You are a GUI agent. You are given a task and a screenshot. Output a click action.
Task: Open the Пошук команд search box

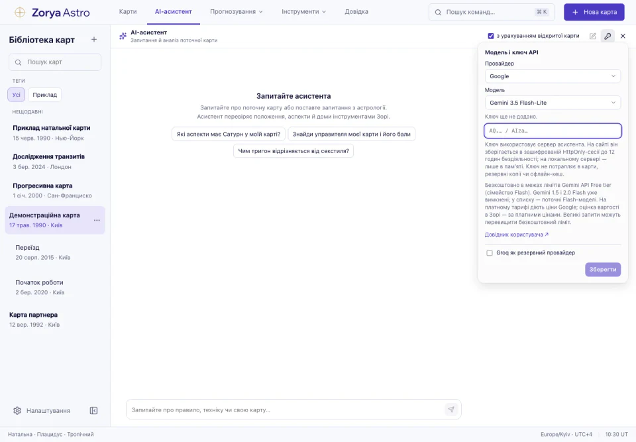click(x=491, y=12)
